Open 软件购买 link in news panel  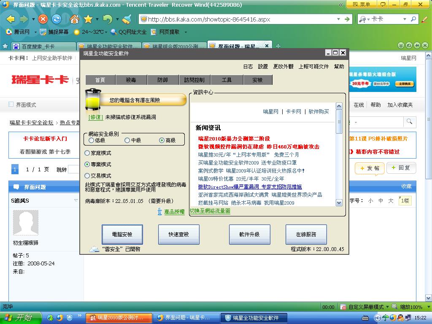319,111
